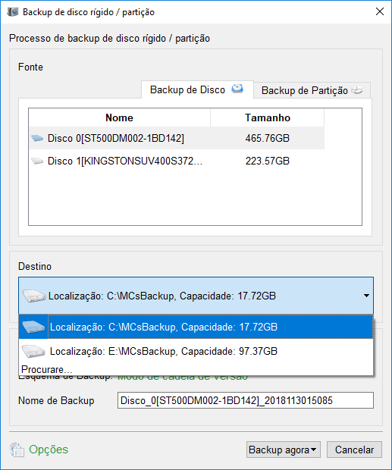
Task: Choose E:\MCsBackup 97.37GB destination option
Action: [x=196, y=351]
